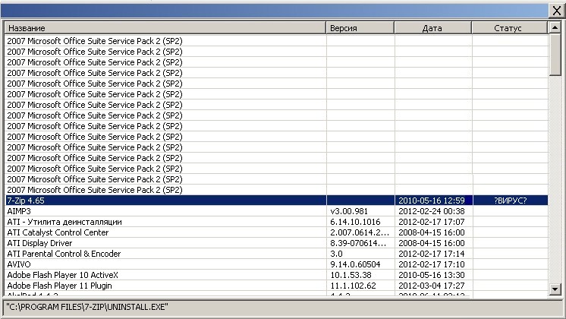Click version 11.1.102.62
Screen dimensions: 566x319
353,286
